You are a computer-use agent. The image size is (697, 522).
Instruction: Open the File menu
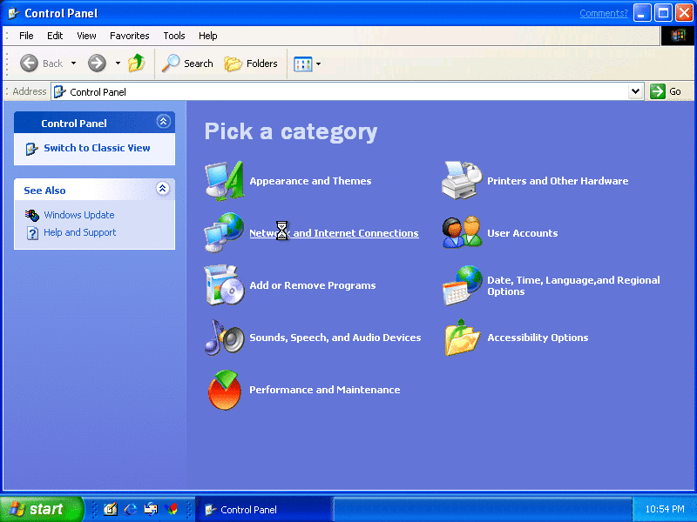pyautogui.click(x=26, y=36)
